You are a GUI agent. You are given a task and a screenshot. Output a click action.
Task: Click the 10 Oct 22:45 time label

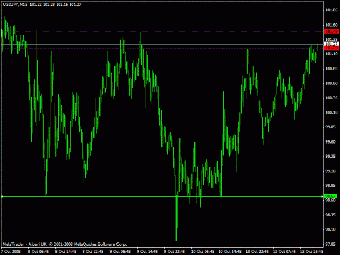[257, 251]
